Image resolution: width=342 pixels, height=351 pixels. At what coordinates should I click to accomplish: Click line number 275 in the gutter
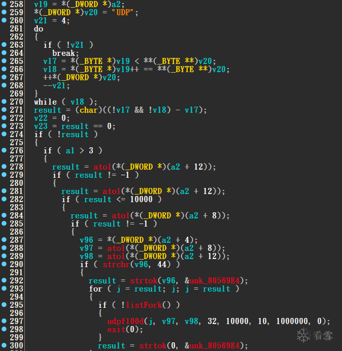point(16,142)
